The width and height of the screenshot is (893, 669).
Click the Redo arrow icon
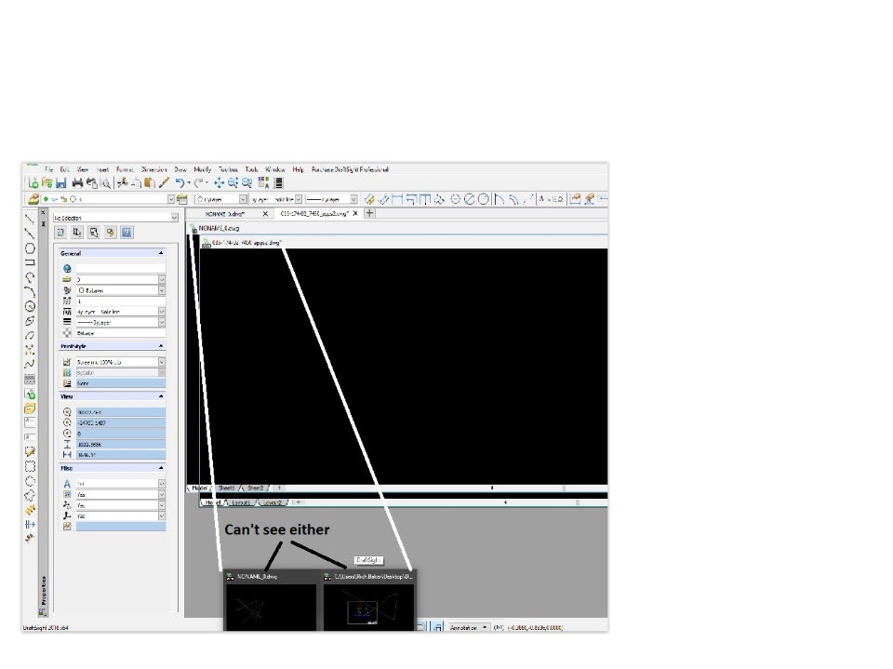198,183
